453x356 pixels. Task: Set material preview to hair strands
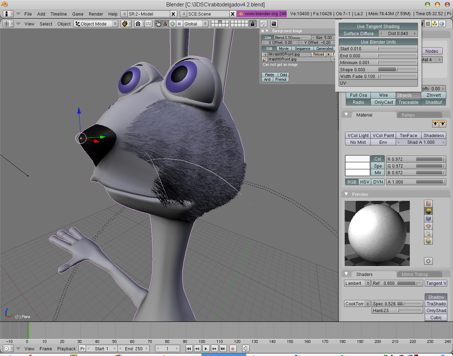coord(429,233)
